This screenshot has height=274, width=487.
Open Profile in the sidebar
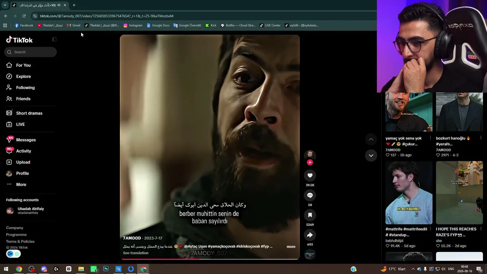pyautogui.click(x=18, y=174)
